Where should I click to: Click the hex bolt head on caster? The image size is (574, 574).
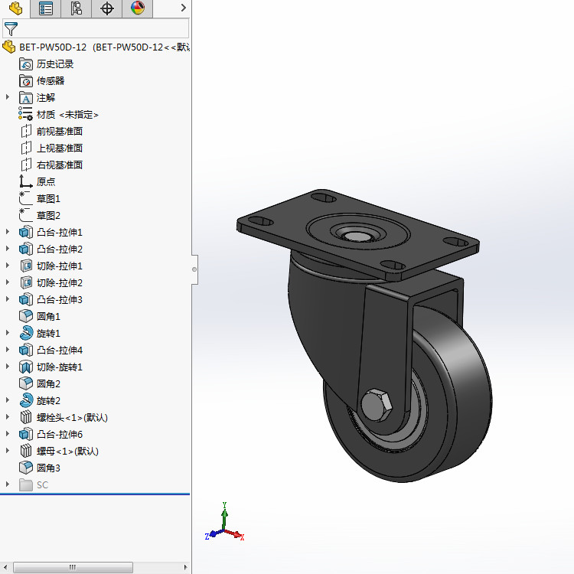coord(377,405)
